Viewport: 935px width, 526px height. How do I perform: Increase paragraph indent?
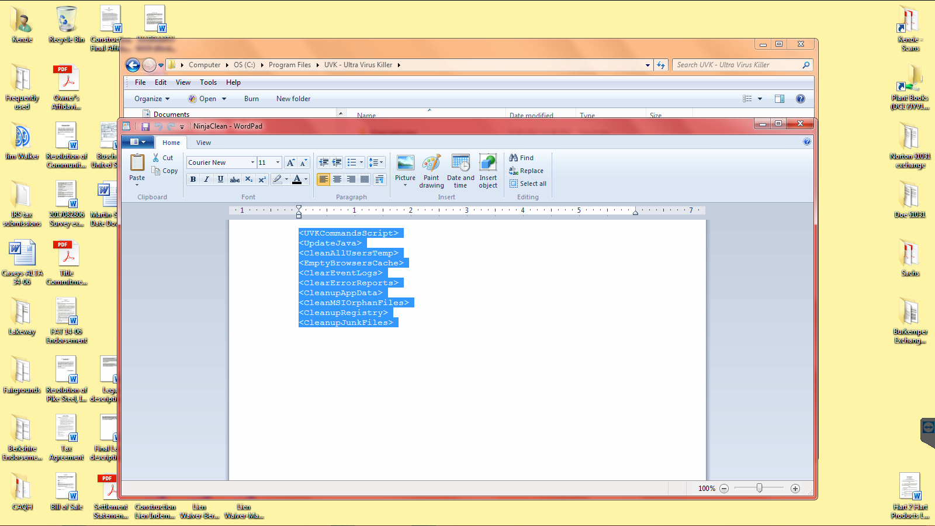click(x=337, y=162)
